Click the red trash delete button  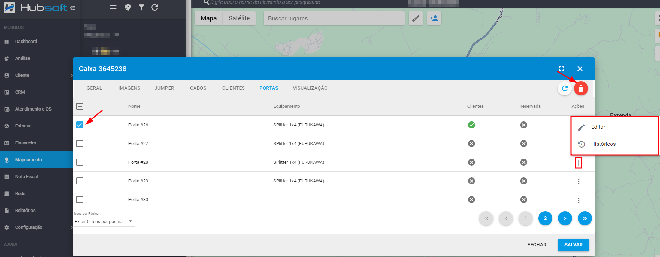(x=581, y=88)
